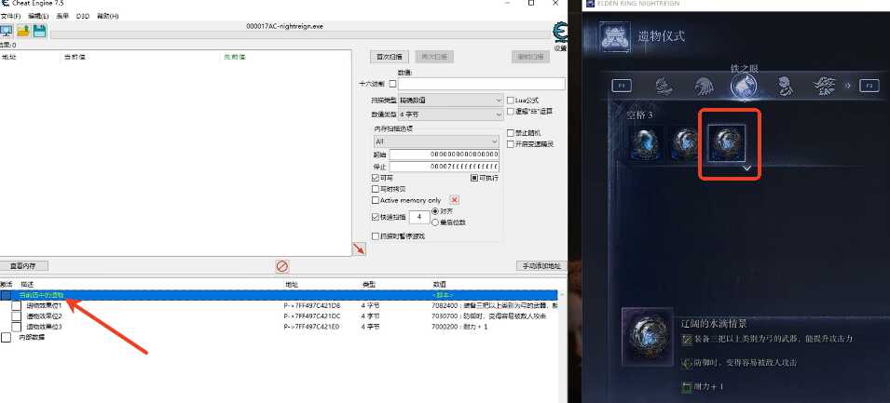Open the 表单 menu
The height and width of the screenshot is (403, 890).
click(62, 17)
